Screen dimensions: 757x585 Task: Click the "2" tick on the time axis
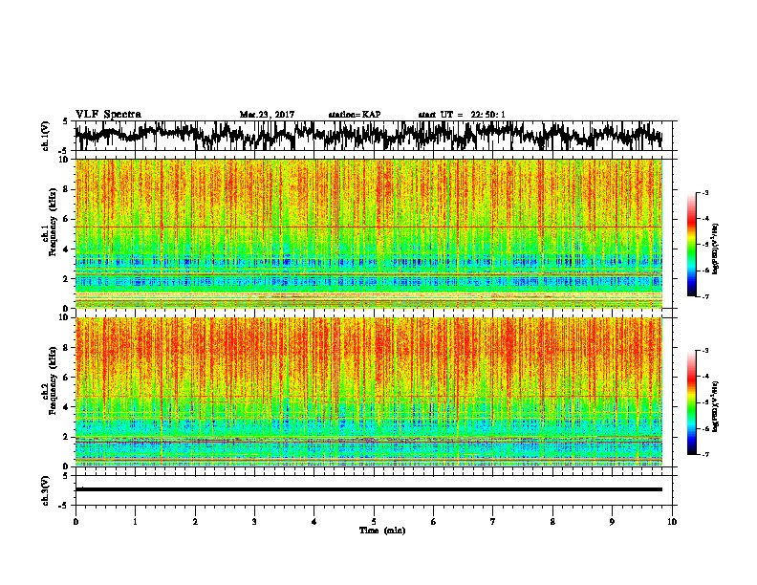(195, 522)
